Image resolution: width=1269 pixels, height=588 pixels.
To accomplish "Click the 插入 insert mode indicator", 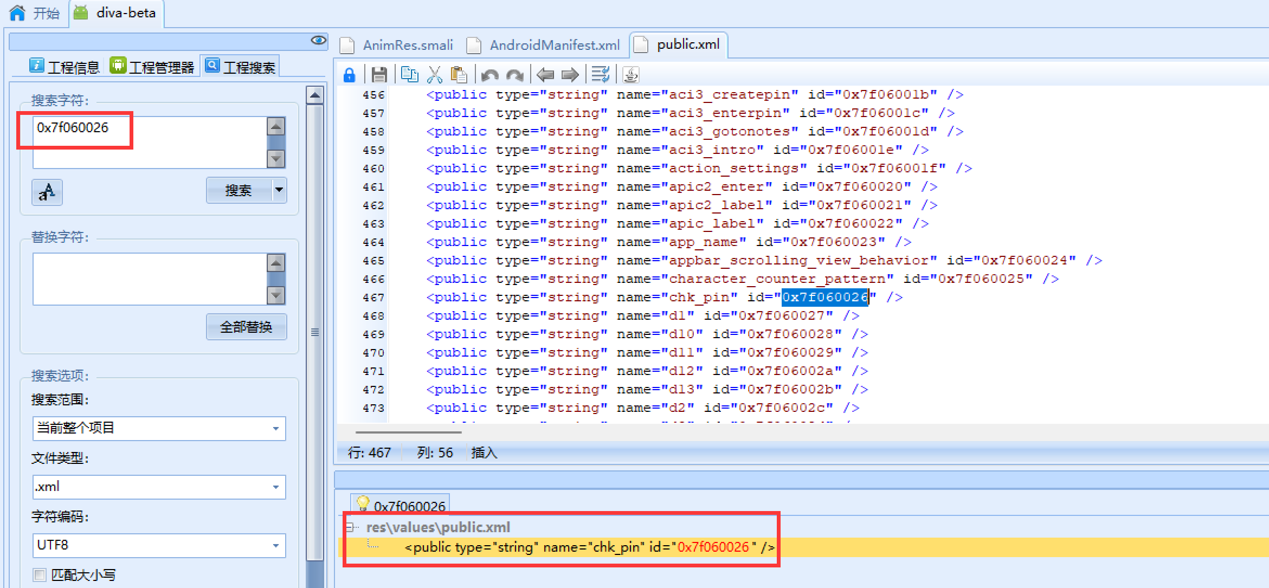I will [x=484, y=453].
